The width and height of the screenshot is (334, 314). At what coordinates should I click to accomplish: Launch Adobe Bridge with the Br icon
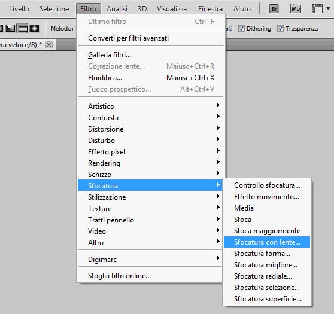coord(274,9)
